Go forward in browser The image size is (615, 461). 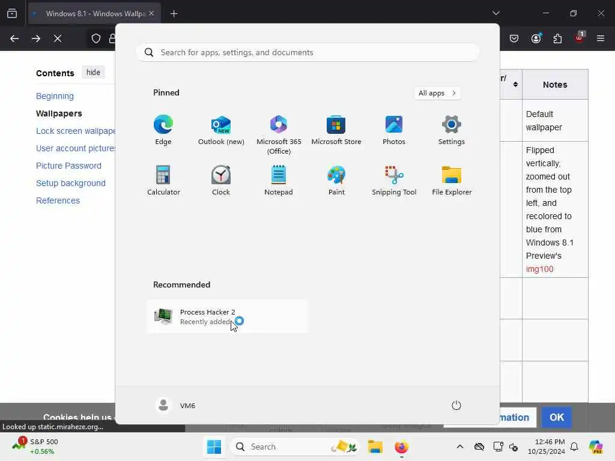point(36,38)
